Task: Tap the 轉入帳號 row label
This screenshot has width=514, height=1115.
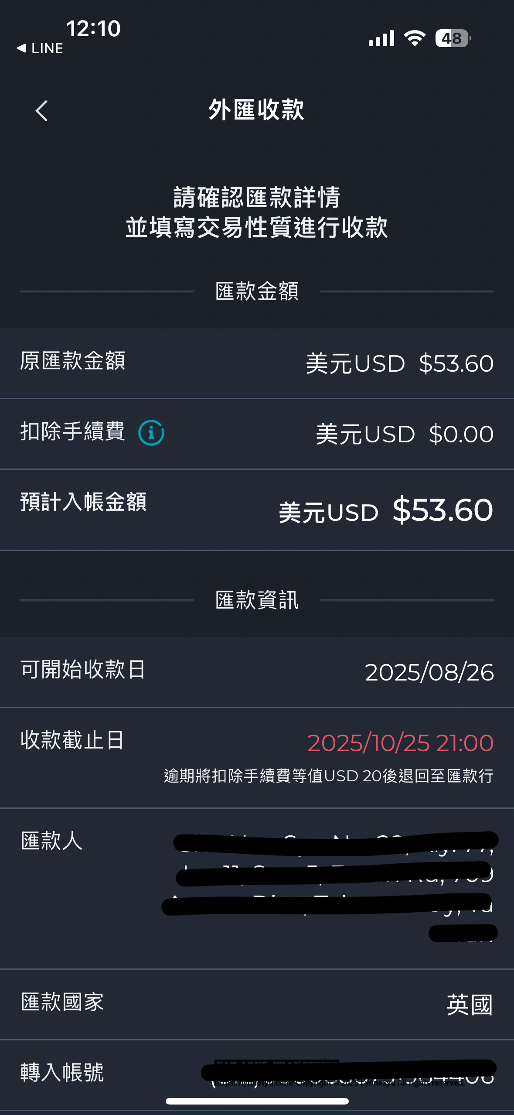Action: click(62, 1072)
